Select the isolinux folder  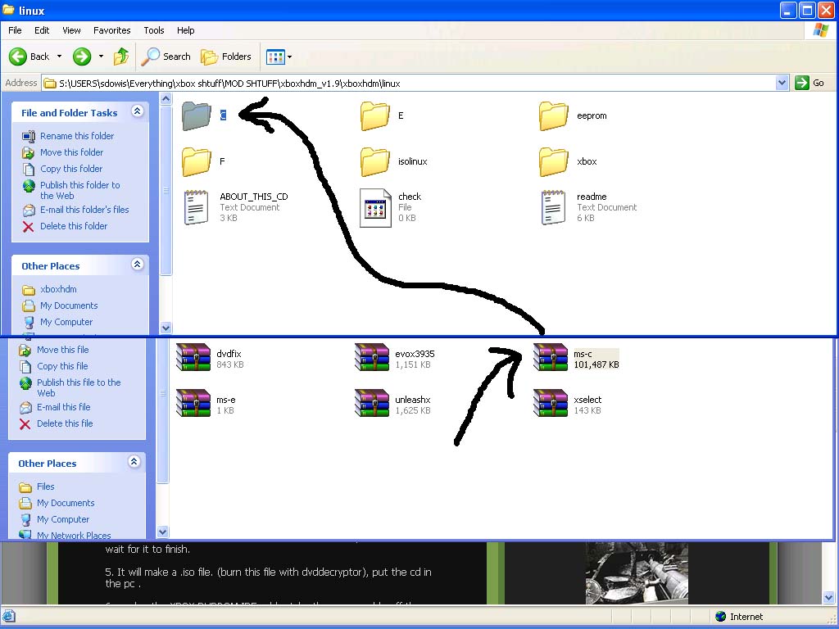pyautogui.click(x=394, y=161)
